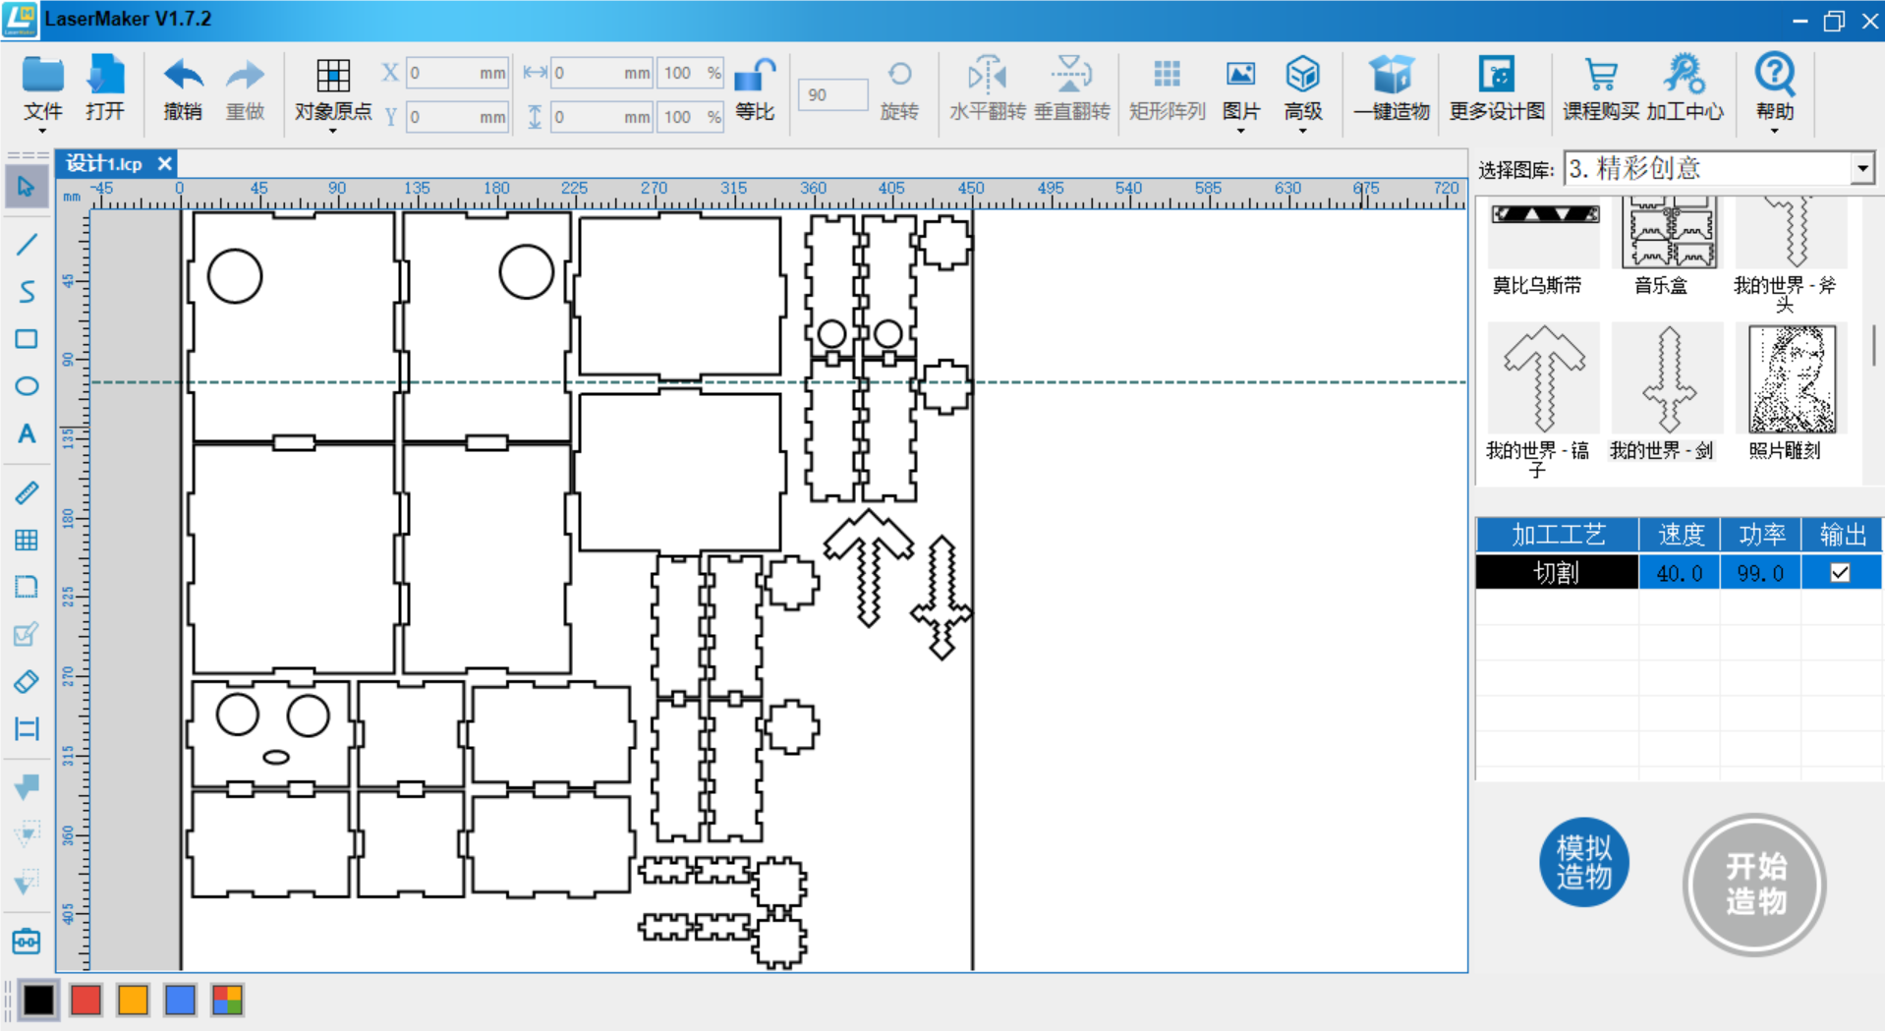Click the horizontal flip icon
Image resolution: width=1885 pixels, height=1031 pixels.
coord(987,74)
